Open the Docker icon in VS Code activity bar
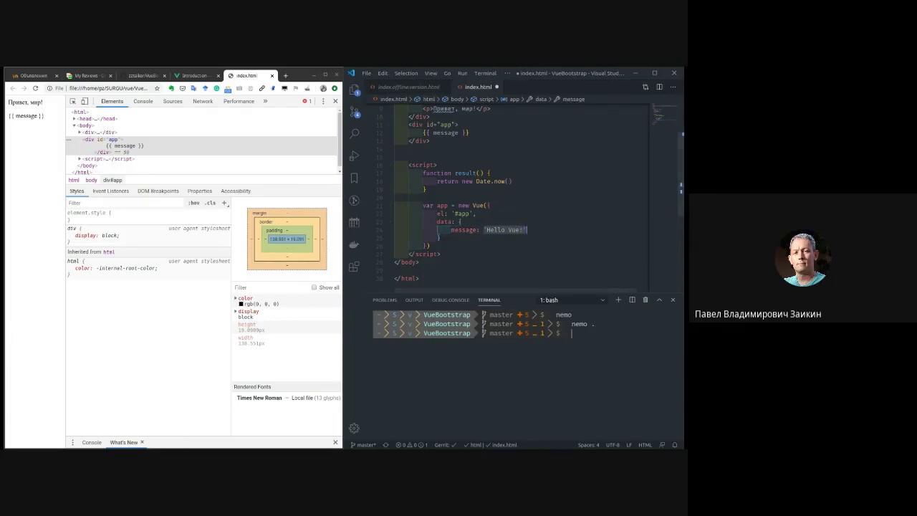Viewport: 917px width, 516px height. [x=354, y=244]
